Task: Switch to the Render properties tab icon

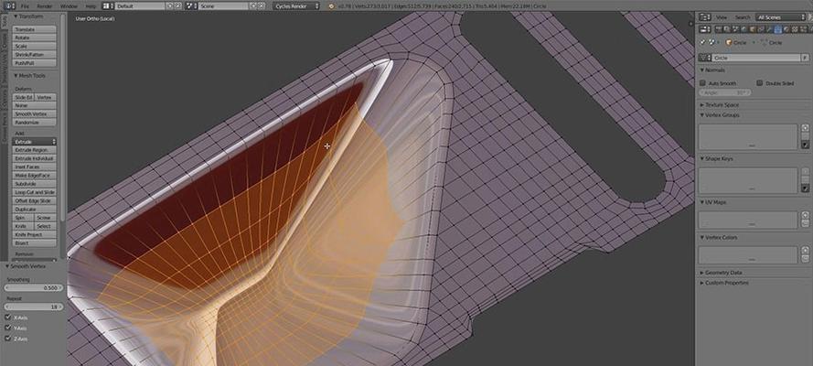Action: pyautogui.click(x=718, y=29)
